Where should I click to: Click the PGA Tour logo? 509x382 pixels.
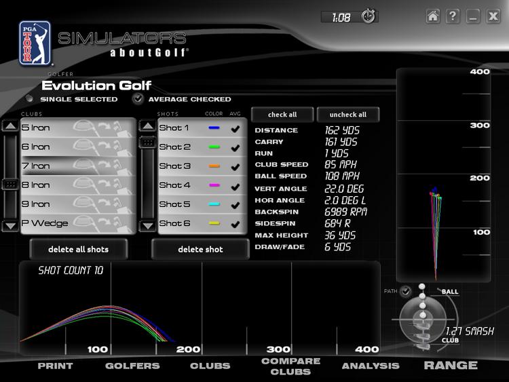tap(35, 43)
